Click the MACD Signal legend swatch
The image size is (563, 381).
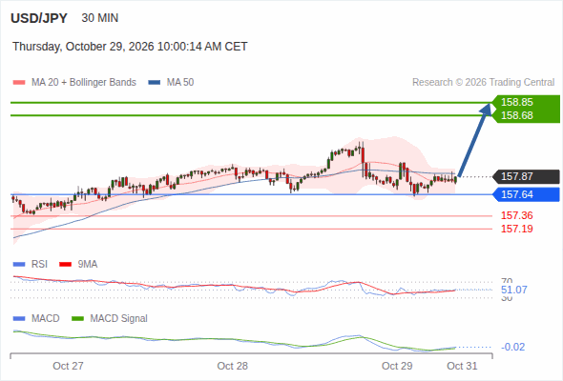point(78,319)
